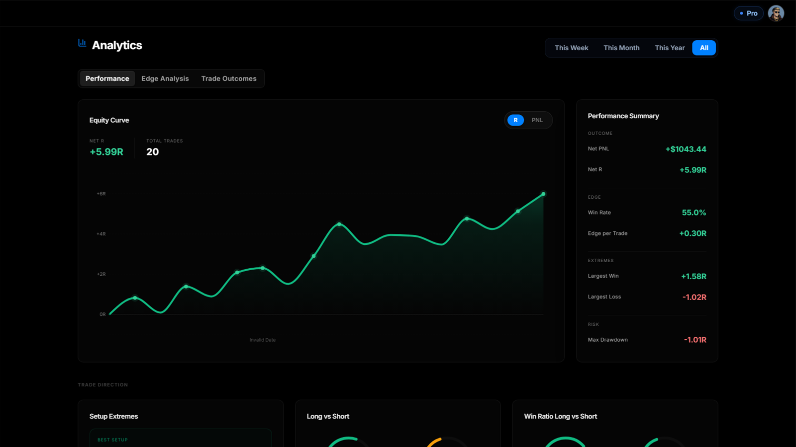Filter analytics to This Week
The height and width of the screenshot is (447, 796).
click(x=572, y=48)
